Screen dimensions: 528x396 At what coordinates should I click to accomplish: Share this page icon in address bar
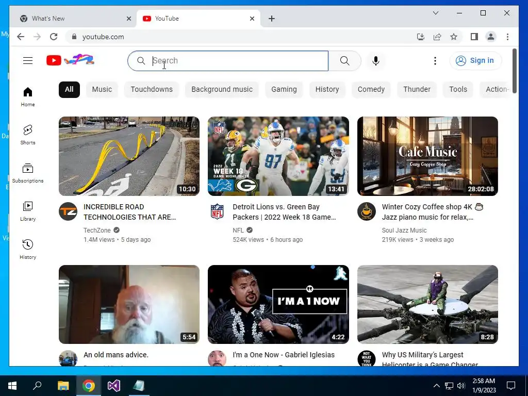[437, 37]
